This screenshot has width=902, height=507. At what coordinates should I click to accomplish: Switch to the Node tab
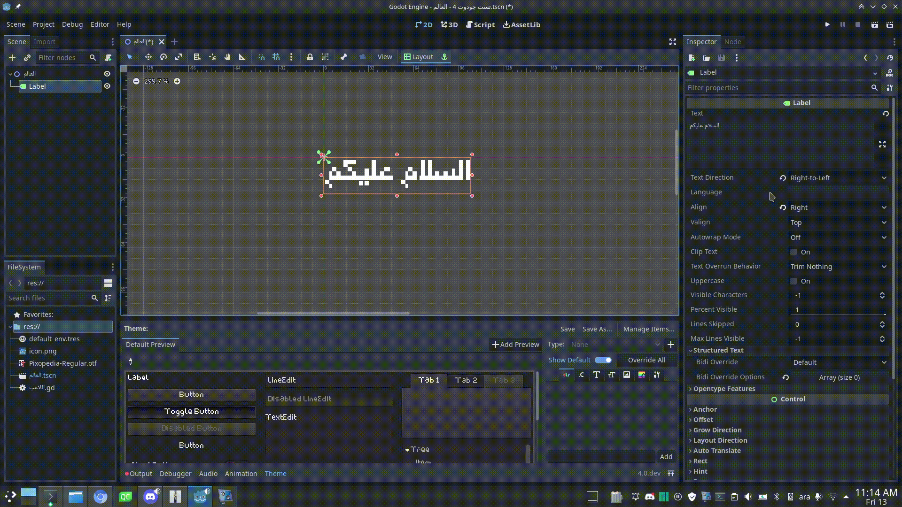(732, 42)
